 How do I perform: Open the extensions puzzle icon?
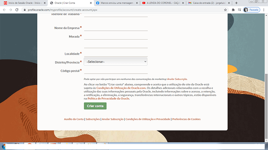[233, 10]
